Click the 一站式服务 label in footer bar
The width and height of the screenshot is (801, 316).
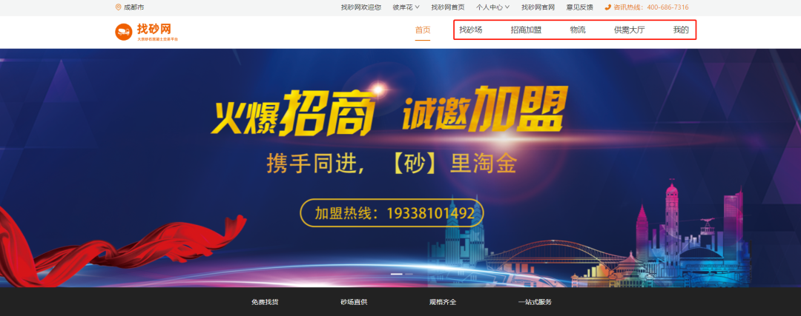535,302
